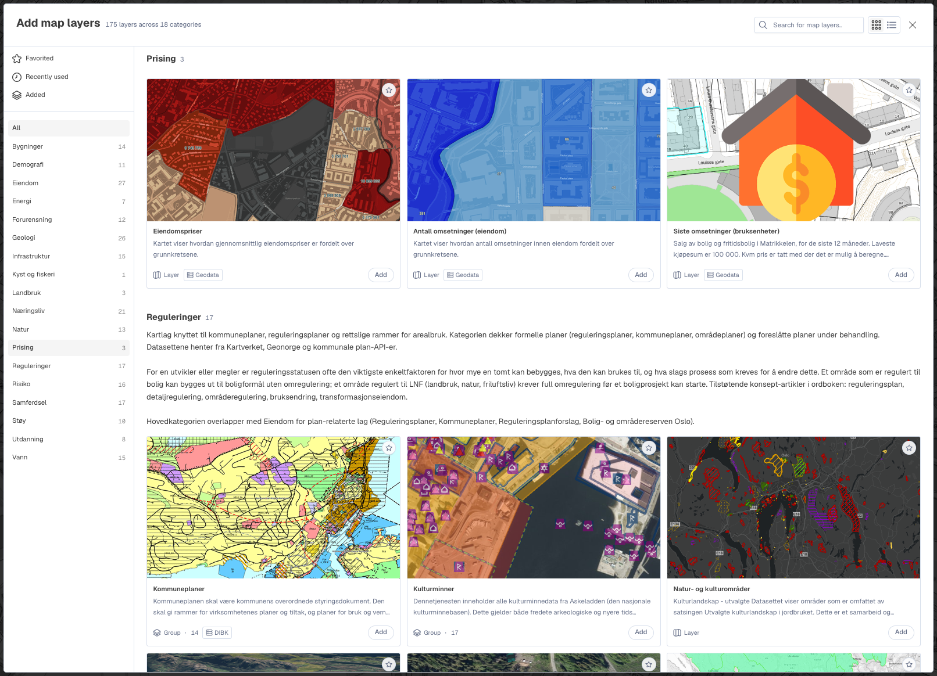Show Kyst og fiskeri layers
The image size is (937, 676).
69,274
